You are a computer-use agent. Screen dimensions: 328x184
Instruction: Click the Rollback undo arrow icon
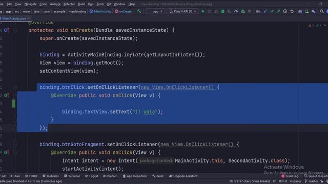coord(292,11)
